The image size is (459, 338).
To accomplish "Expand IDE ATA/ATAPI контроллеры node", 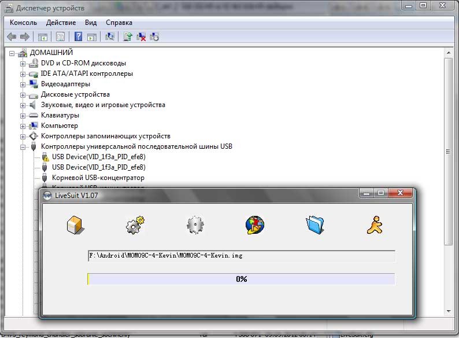I will pos(23,74).
